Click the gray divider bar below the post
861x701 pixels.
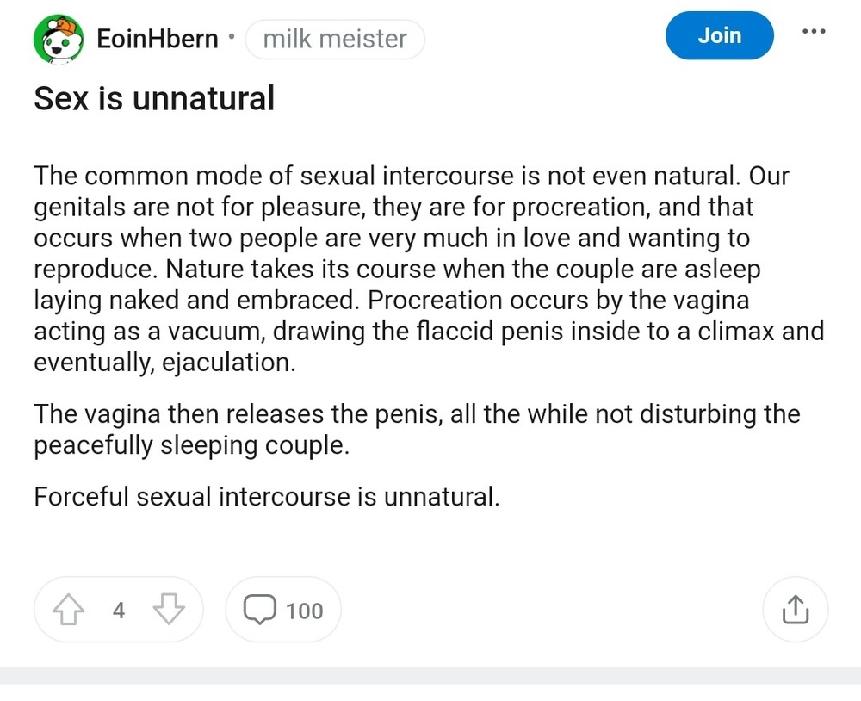pyautogui.click(x=430, y=676)
